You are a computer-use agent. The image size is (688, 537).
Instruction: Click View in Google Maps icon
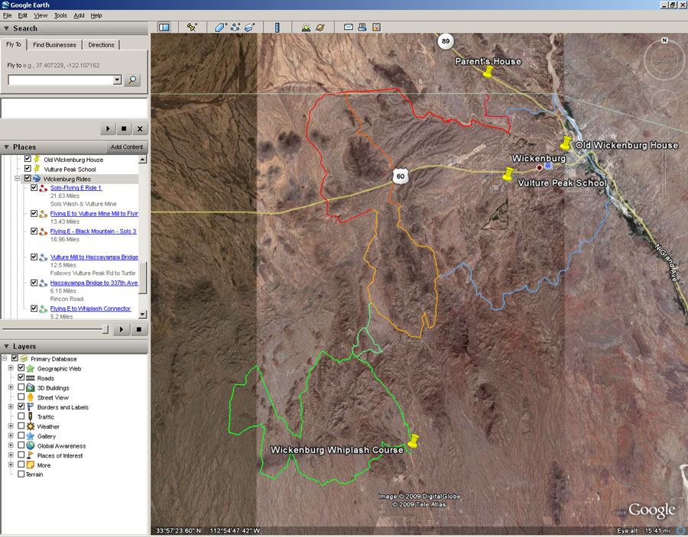click(x=376, y=27)
